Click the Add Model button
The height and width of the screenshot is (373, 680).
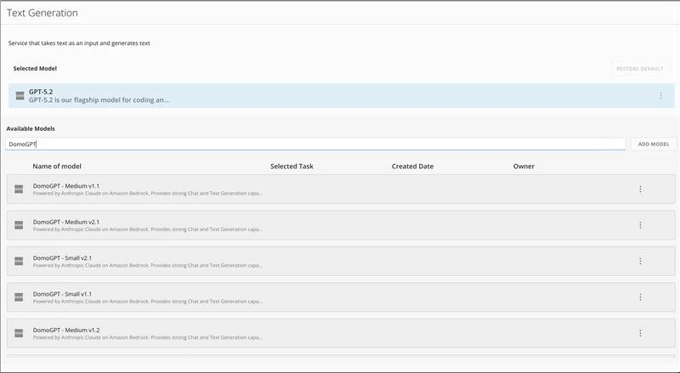[x=654, y=144]
